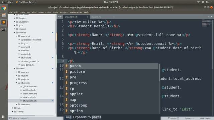Open the system power menu arrow

coord(211,2)
